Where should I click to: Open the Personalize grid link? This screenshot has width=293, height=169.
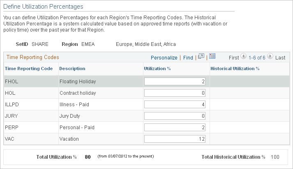[164, 58]
